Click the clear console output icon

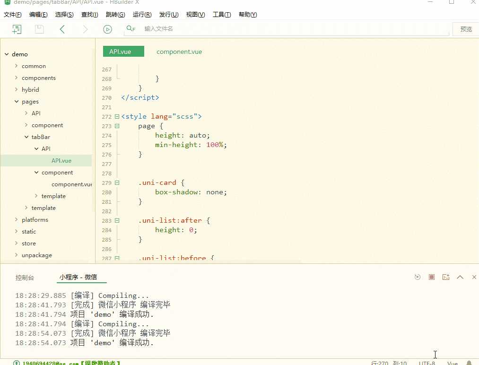point(446,277)
